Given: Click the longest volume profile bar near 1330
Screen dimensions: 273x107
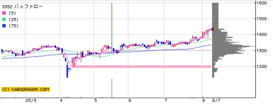Looking at the screenshot, I should click(233, 46).
